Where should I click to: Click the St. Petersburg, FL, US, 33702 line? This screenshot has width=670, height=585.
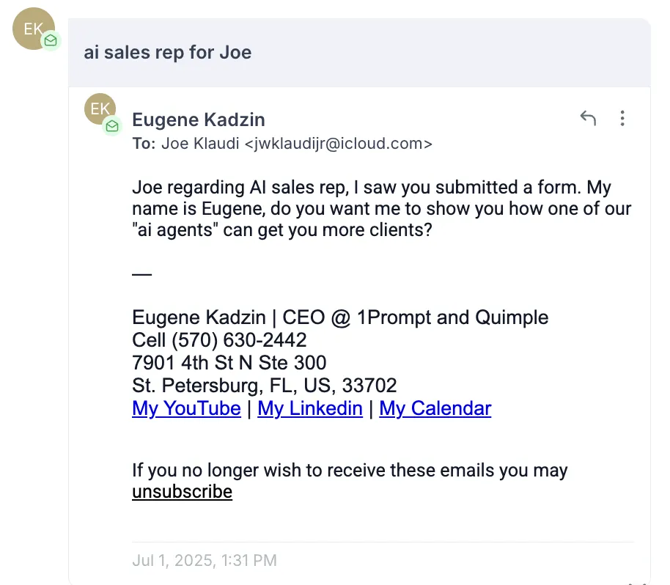click(265, 386)
